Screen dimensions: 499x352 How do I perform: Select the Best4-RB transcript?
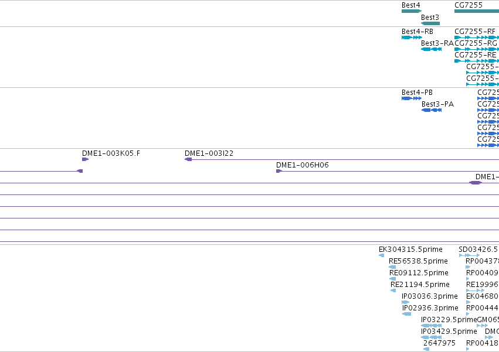[x=412, y=37]
